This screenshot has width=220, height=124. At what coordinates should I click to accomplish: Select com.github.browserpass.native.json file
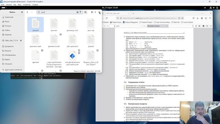pos(73,58)
